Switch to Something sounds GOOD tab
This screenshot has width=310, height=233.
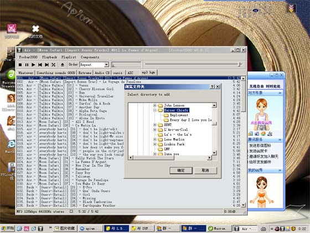(55, 73)
